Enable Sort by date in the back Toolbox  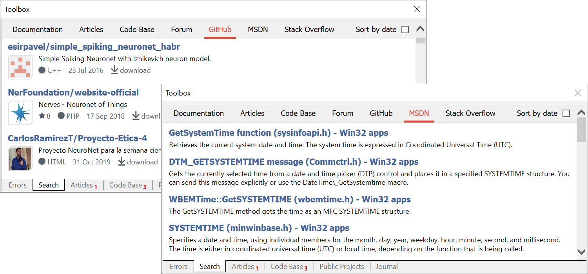click(x=405, y=30)
